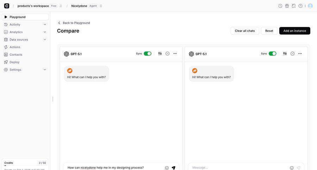Click the products's workspace name
317x170 pixels.
tap(33, 6)
